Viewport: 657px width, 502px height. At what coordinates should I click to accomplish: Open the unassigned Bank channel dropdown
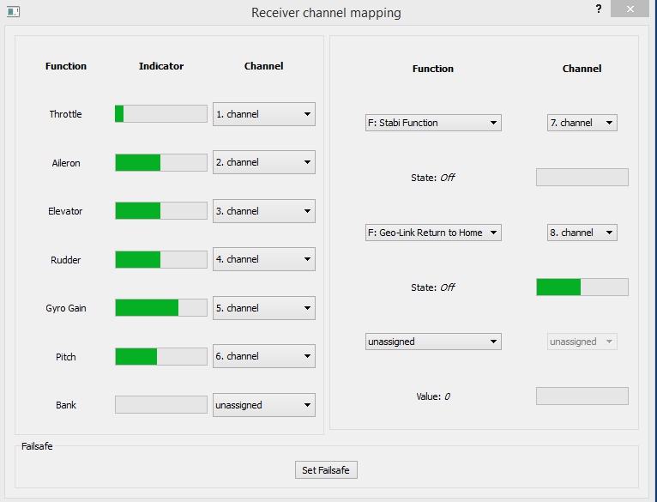[263, 405]
